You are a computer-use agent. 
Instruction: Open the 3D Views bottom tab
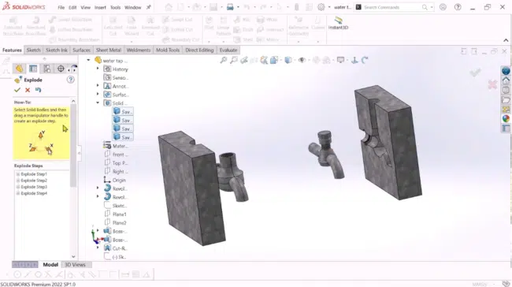click(75, 265)
